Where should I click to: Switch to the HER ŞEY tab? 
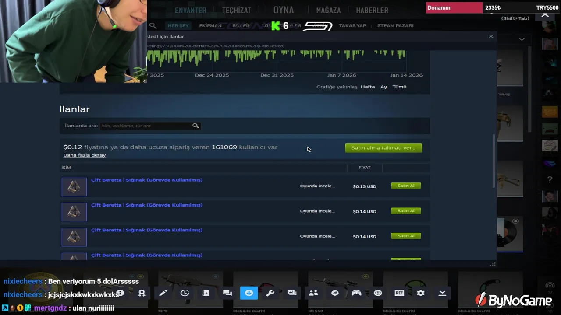pyautogui.click(x=178, y=26)
